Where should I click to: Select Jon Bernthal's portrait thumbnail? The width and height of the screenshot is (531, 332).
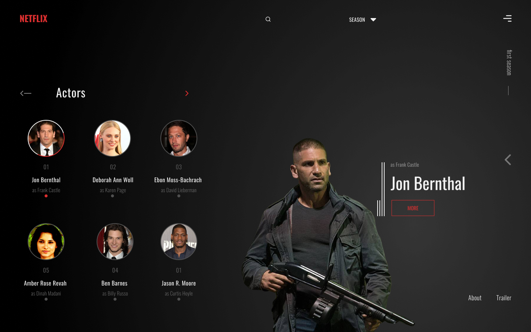pyautogui.click(x=46, y=138)
